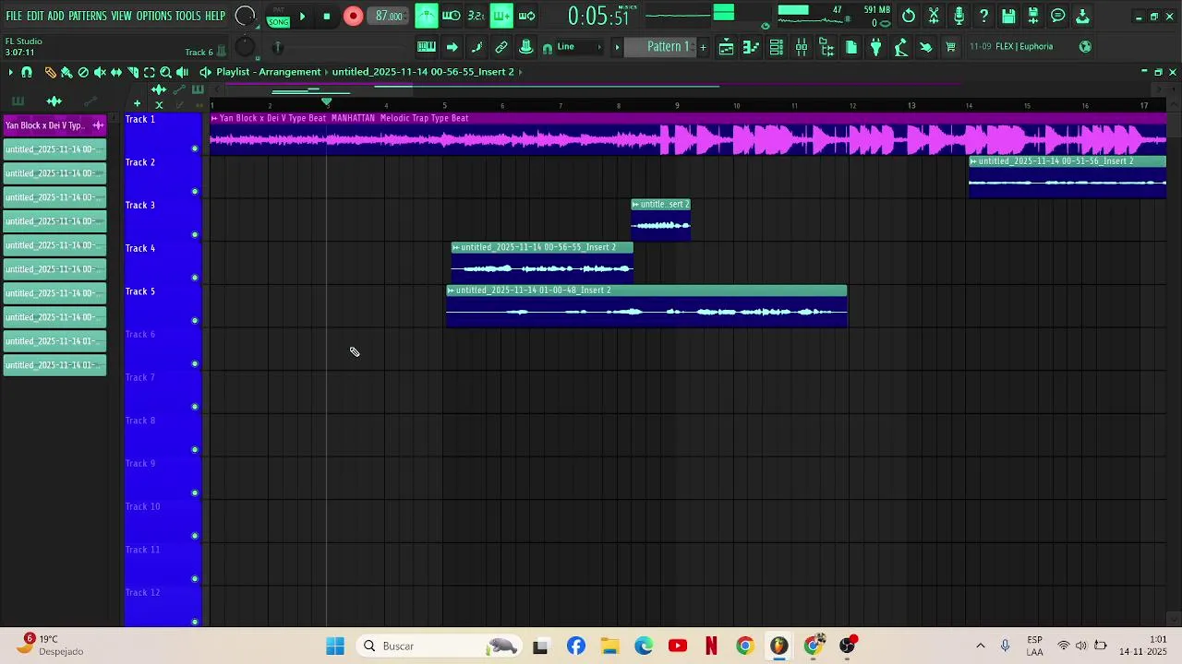Add a new pattern with plus button

point(703,47)
